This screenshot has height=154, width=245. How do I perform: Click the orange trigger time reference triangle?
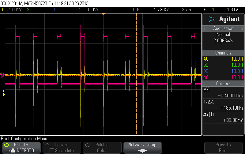[x=103, y=14]
